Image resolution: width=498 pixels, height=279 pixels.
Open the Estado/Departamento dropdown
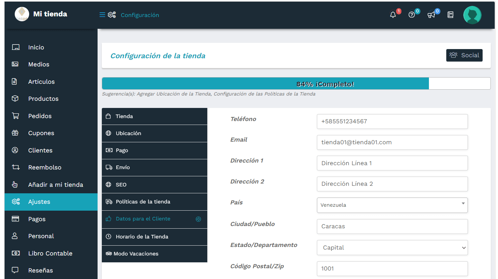[x=392, y=248]
